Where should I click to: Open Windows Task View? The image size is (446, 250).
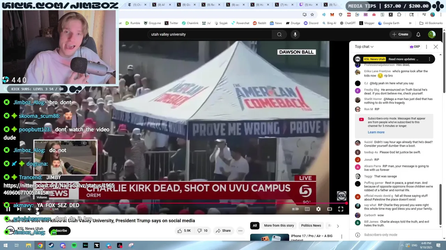coord(17,245)
